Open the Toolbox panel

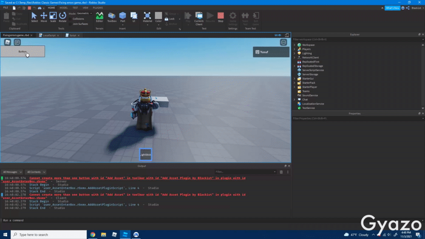[112, 17]
